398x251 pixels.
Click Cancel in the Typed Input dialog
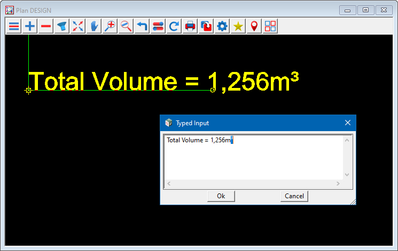(x=294, y=196)
